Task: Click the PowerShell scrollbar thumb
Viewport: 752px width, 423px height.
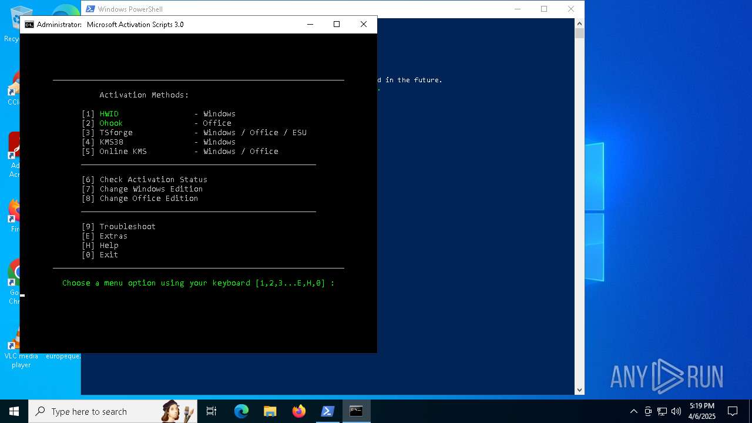Action: (x=579, y=33)
